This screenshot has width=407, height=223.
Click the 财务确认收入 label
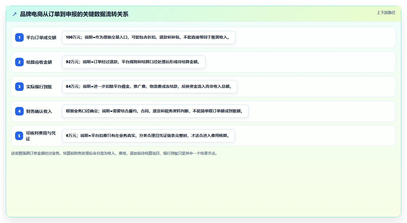coord(39,111)
